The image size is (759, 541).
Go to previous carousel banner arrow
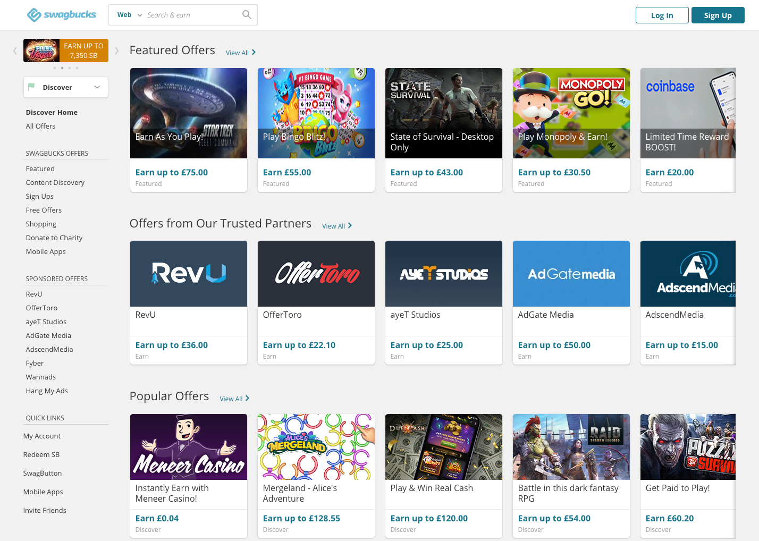(x=15, y=50)
